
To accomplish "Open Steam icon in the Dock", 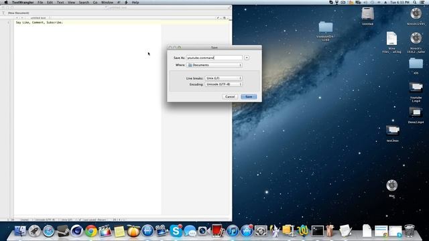I will tap(63, 231).
